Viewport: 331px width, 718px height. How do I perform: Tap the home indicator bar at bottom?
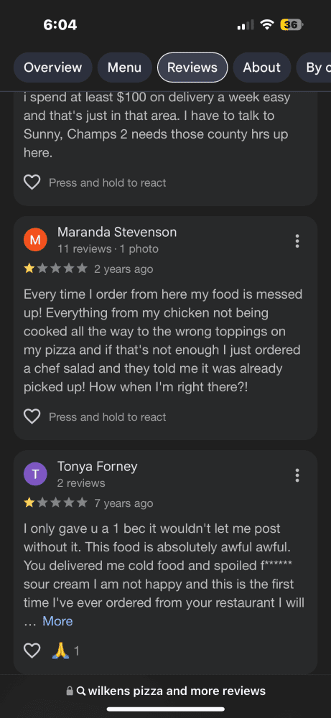[x=166, y=709]
